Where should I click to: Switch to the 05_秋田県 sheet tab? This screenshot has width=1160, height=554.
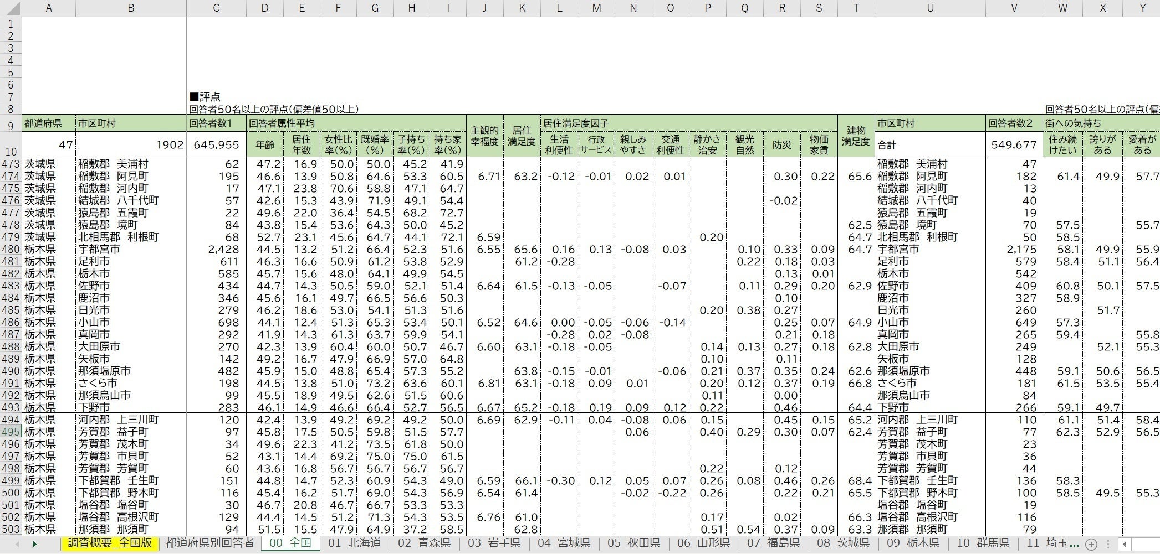point(634,543)
